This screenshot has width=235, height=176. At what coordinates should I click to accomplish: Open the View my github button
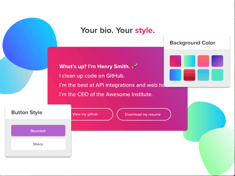point(92,114)
